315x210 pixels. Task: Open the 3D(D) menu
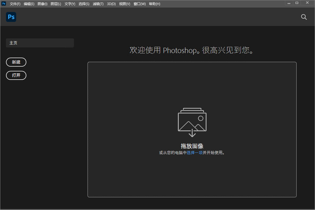(111, 4)
